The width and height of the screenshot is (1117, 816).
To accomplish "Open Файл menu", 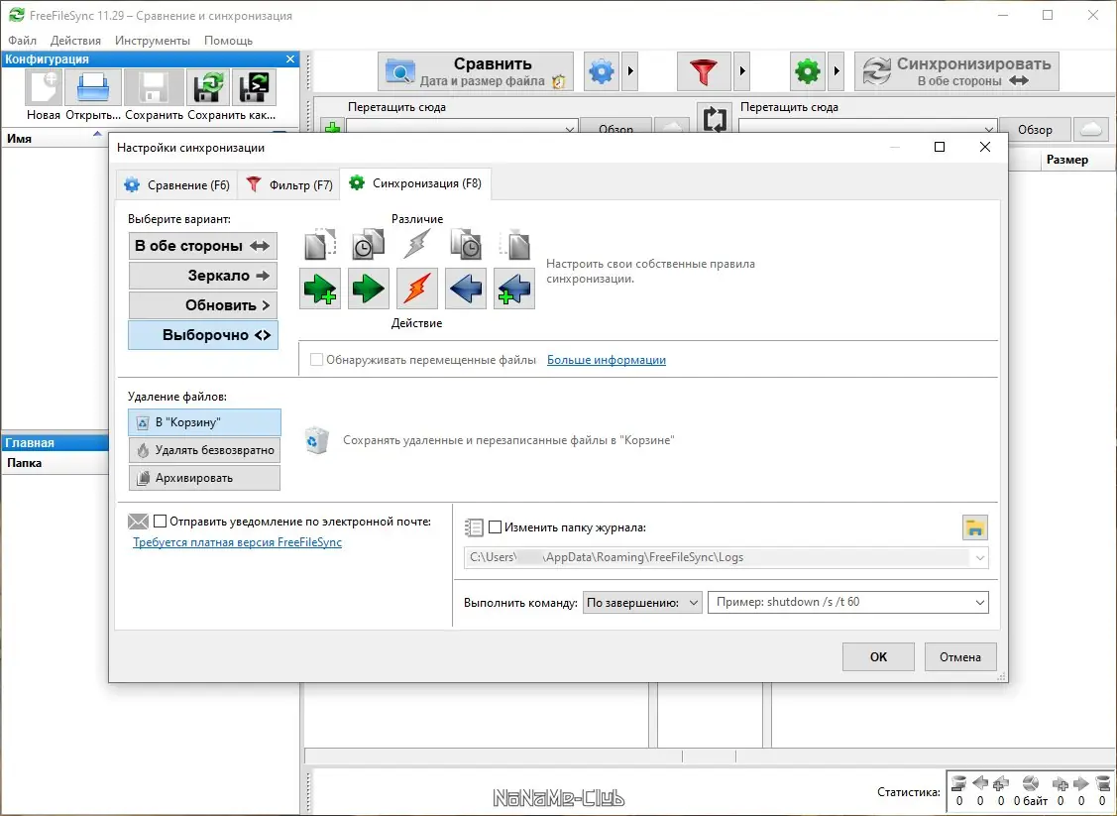I will pos(22,41).
